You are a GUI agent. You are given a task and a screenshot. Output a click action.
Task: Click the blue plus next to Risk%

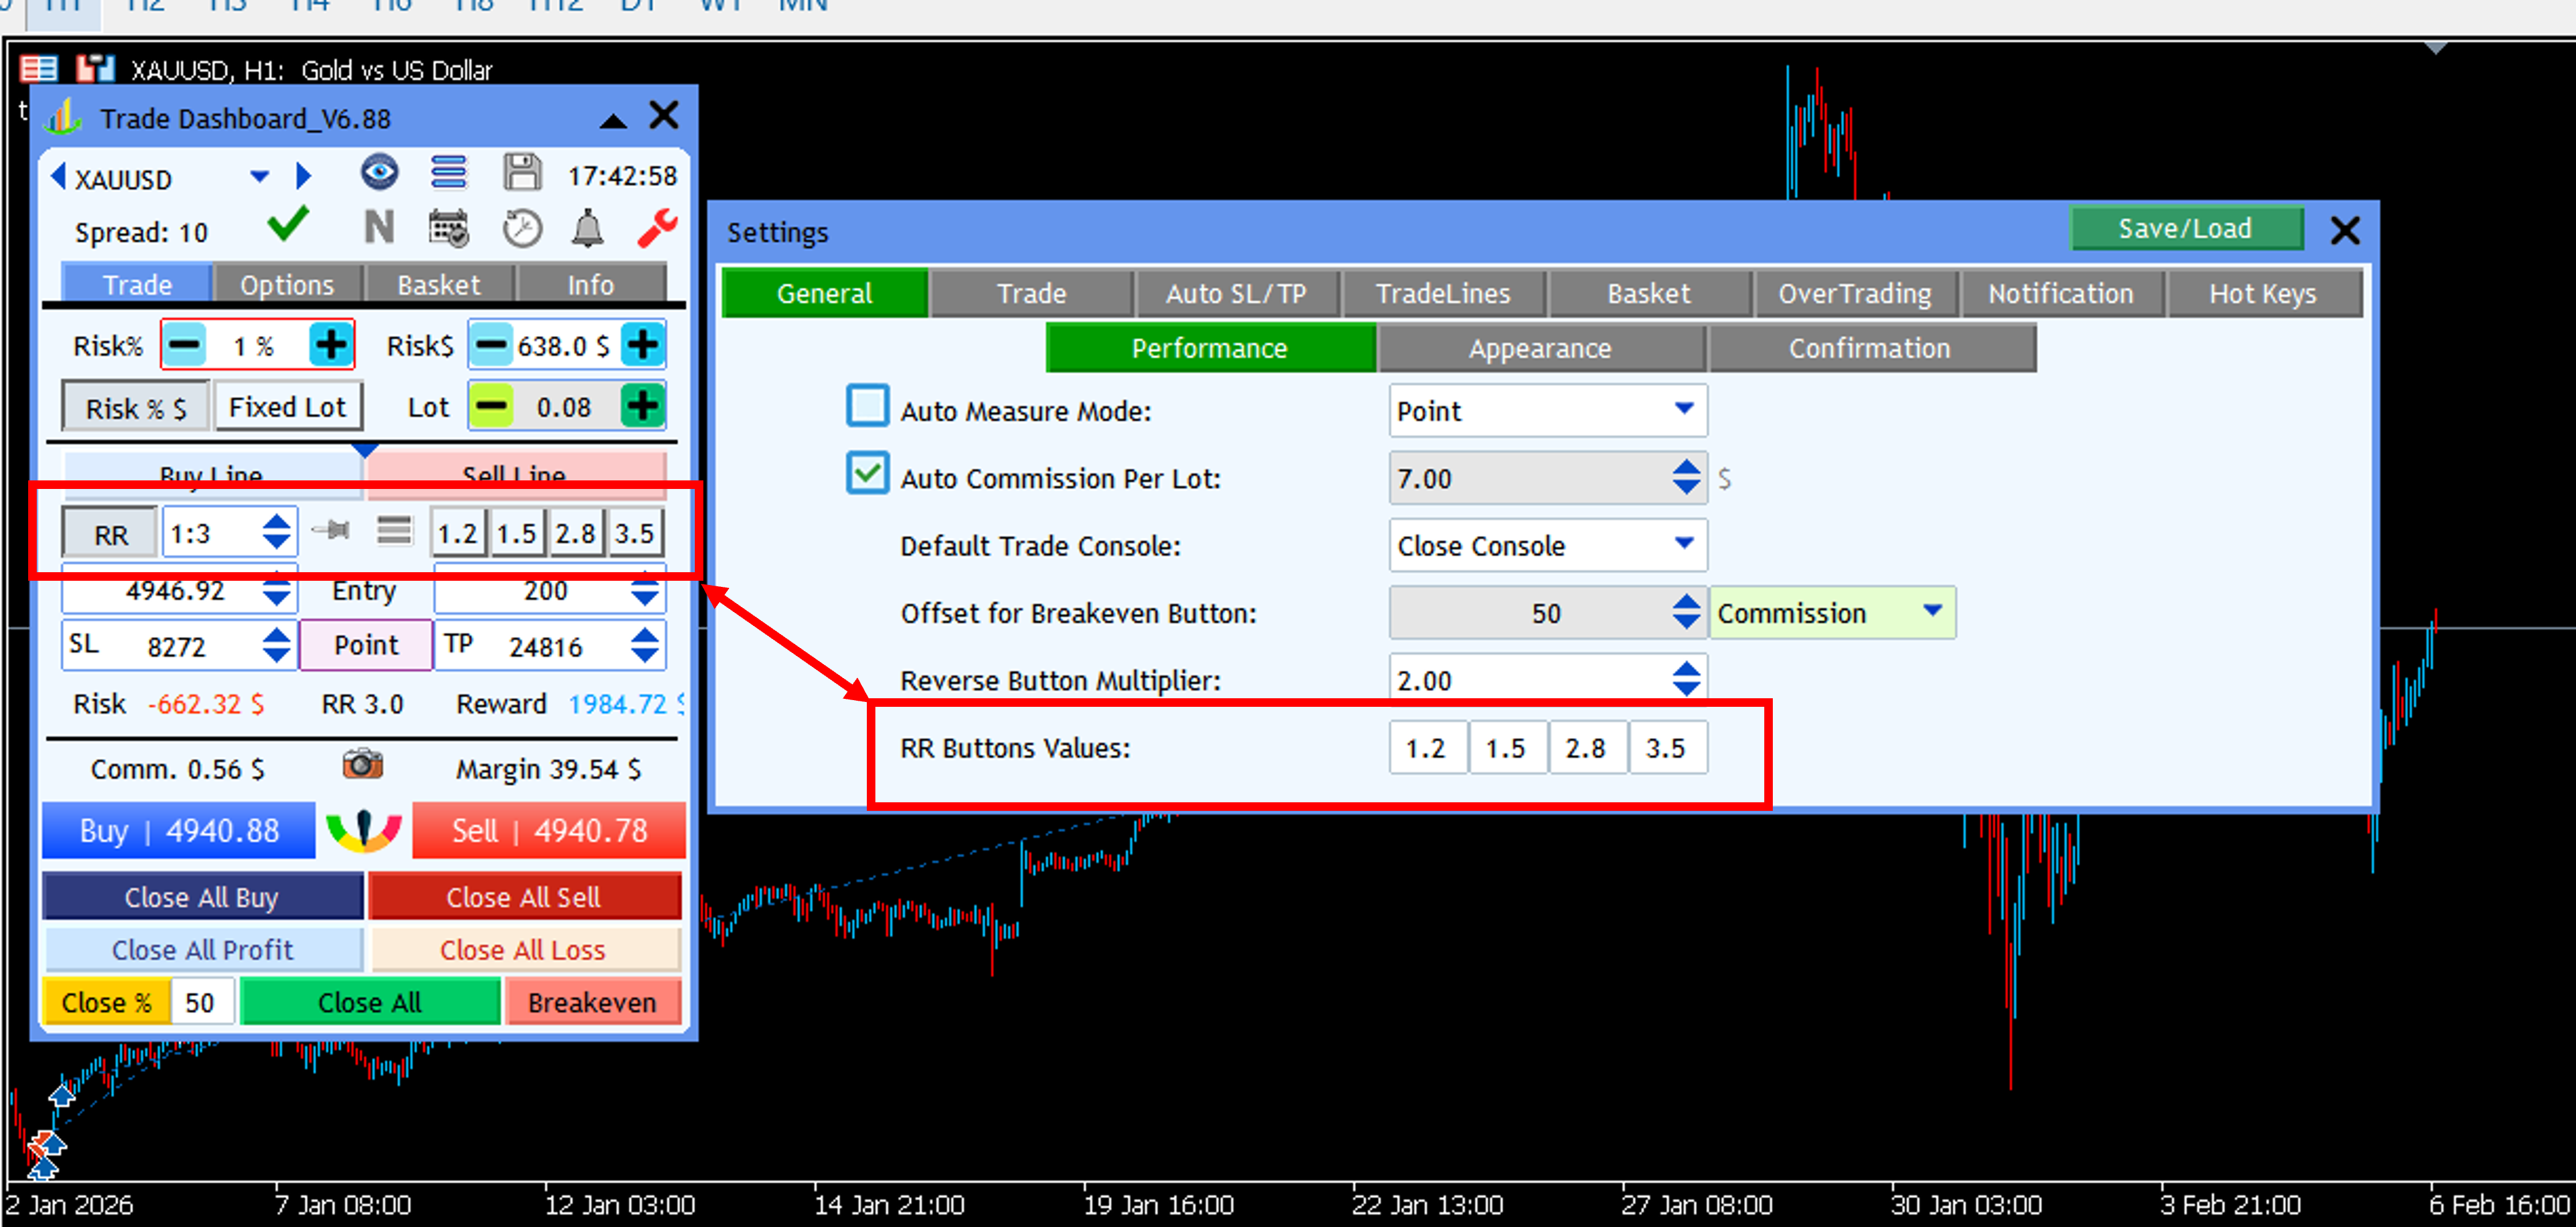click(x=331, y=346)
